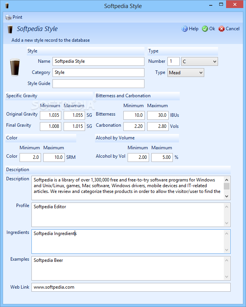This screenshot has height=307, width=246.
Task: Click the Web Link field www.softpedia.com
Action: click(131, 287)
